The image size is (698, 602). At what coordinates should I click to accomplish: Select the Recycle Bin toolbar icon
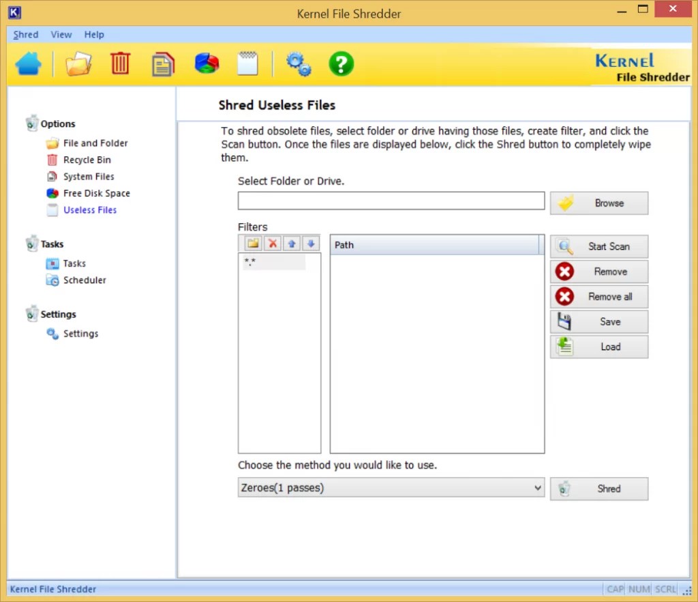point(120,63)
